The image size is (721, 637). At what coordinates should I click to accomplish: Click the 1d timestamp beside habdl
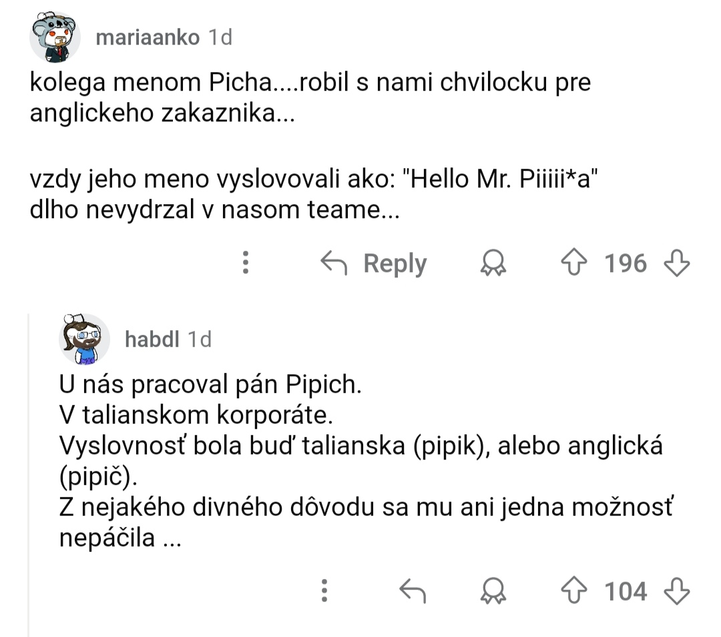click(200, 340)
